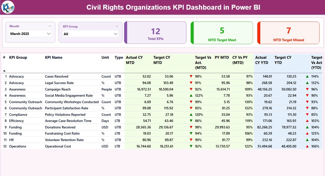Collapse the Month slicer using its chevron
Screen dimensions: 325x176
pos(51,26)
